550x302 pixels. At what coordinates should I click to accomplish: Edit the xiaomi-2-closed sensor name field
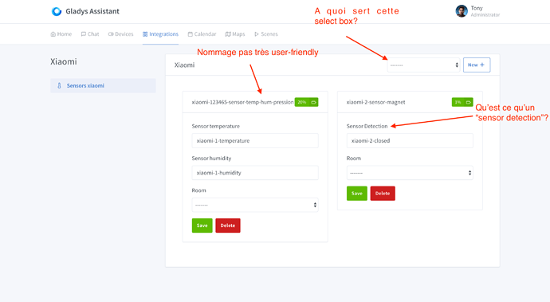click(410, 141)
